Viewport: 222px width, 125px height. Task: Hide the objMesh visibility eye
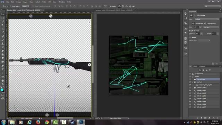tap(190, 82)
